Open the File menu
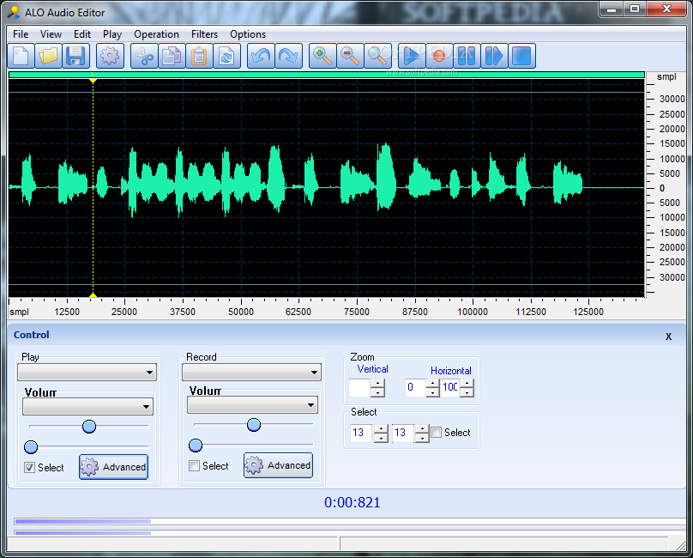Viewport: 693px width, 558px height. tap(21, 34)
